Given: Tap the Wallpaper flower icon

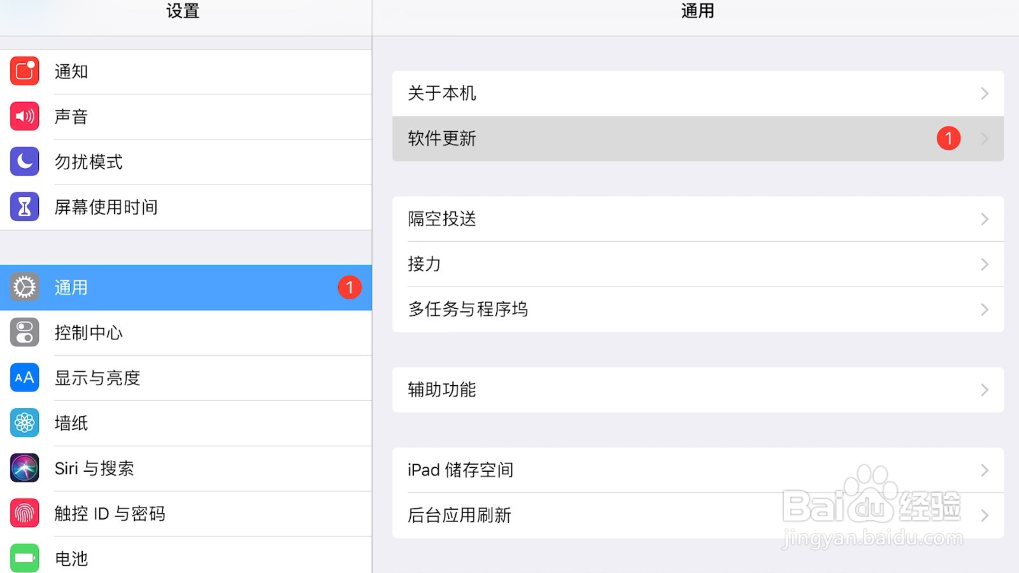Looking at the screenshot, I should click(x=25, y=423).
